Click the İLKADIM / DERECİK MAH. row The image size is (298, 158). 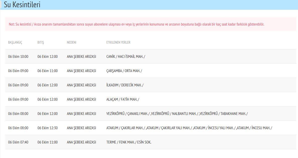[x=151, y=85]
